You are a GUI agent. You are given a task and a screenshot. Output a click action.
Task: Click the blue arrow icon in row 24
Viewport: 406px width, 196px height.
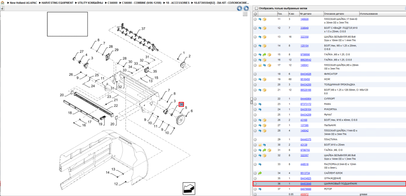point(260,110)
